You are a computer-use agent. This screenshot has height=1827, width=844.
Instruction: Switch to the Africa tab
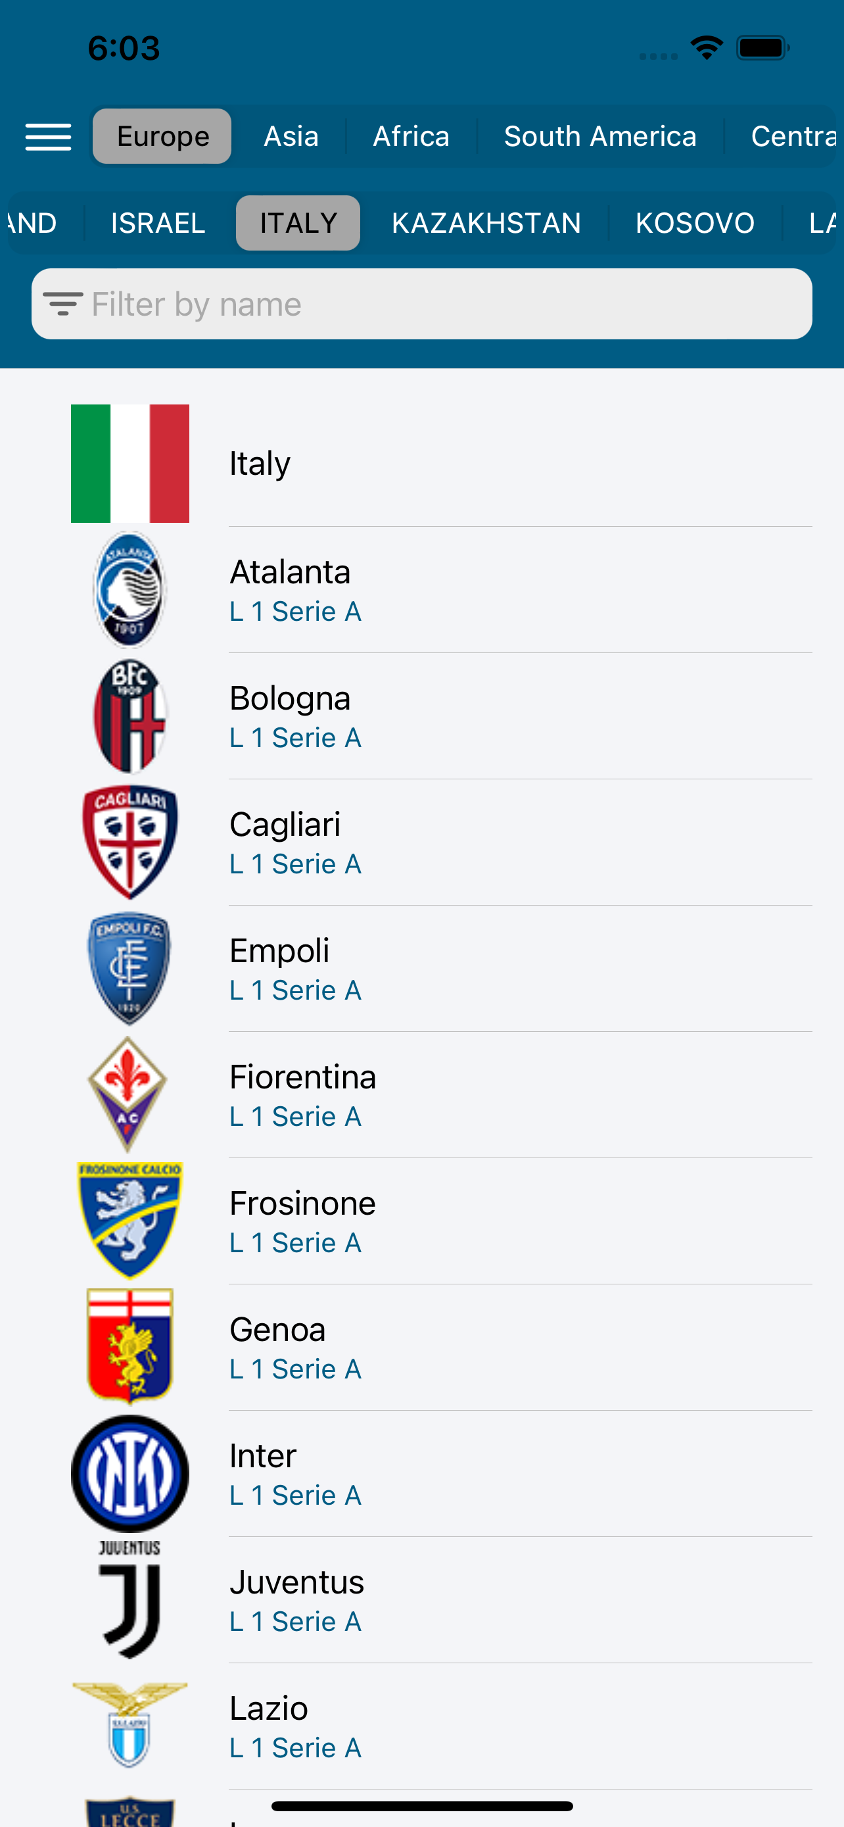tap(411, 136)
